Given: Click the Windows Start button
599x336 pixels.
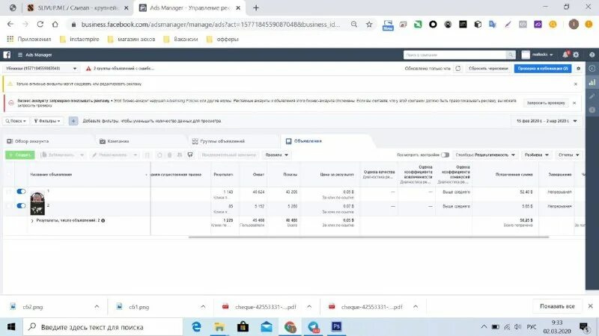Looking at the screenshot, I should coord(11,327).
